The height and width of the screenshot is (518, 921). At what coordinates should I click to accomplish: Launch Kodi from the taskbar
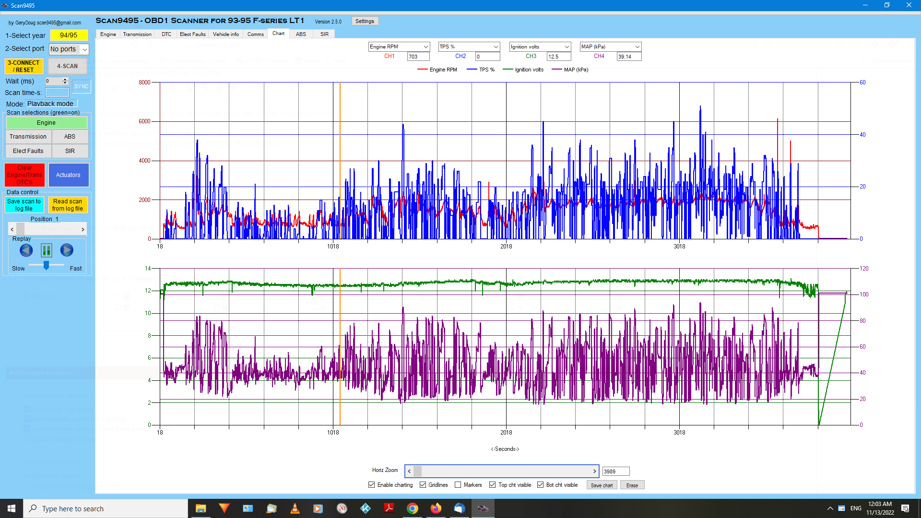pos(366,508)
